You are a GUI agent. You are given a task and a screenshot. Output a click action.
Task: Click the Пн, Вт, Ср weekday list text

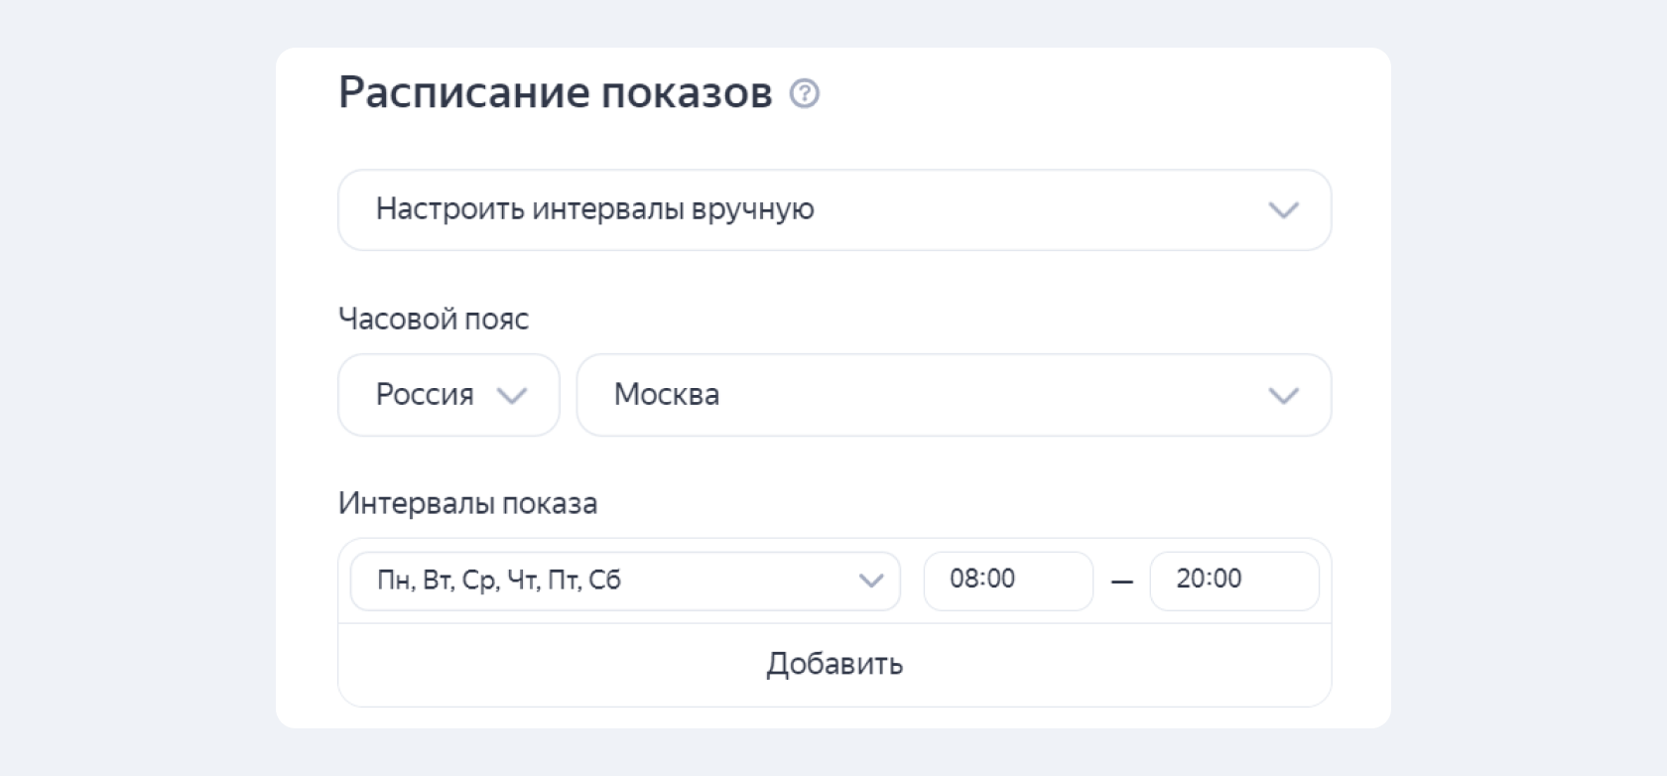[x=499, y=580]
